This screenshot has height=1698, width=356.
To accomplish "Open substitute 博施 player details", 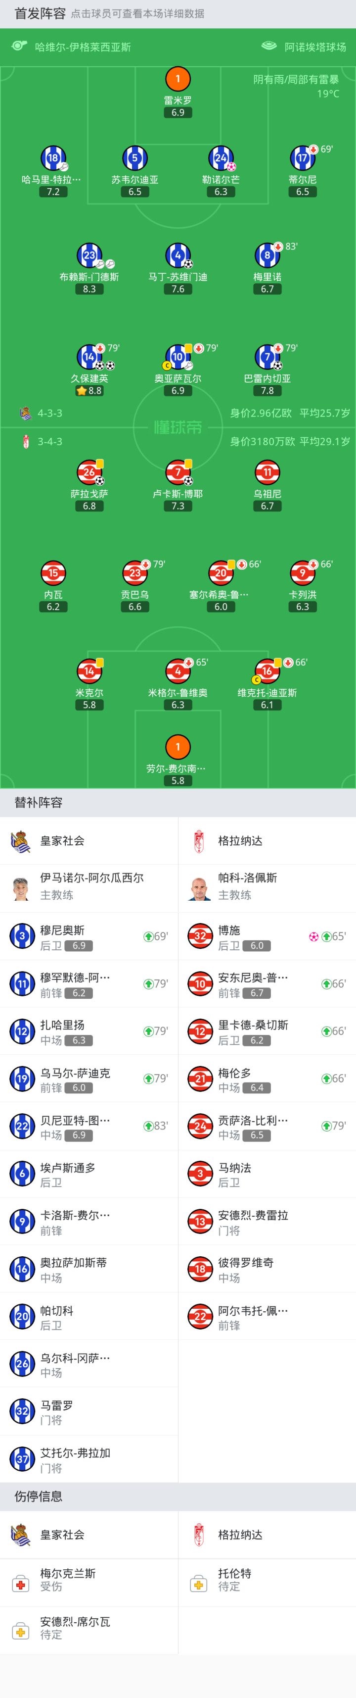I will pos(267,936).
